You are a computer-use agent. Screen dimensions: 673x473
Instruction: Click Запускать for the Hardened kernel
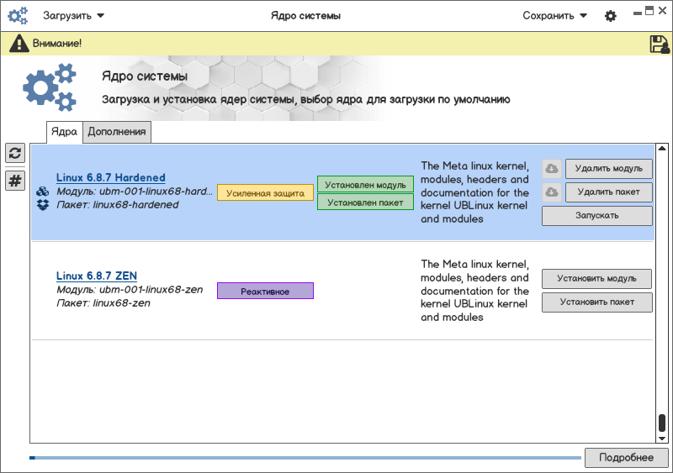pos(596,216)
